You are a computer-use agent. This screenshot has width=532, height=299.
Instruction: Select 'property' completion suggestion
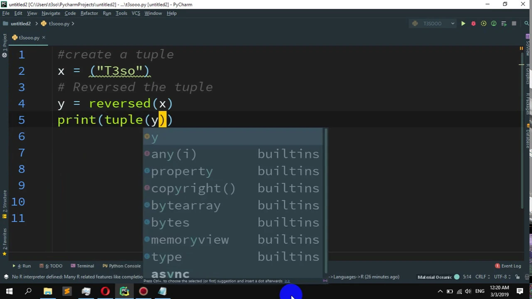233,171
